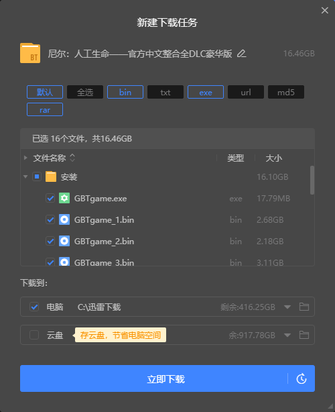This screenshot has height=412, width=335.
Task: Click the 余:917.78GB cloud space text
Action: [252, 336]
